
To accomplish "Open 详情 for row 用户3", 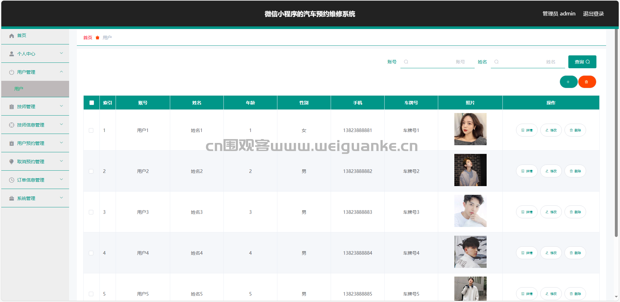I will coord(527,212).
